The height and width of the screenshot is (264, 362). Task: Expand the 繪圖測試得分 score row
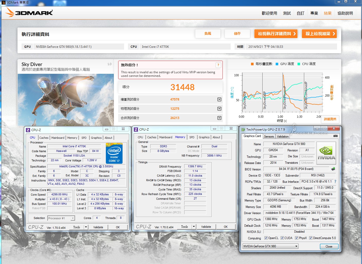pyautogui.click(x=219, y=99)
